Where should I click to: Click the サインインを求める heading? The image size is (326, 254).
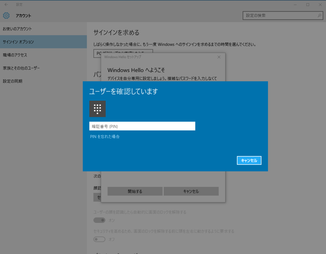pos(116,33)
